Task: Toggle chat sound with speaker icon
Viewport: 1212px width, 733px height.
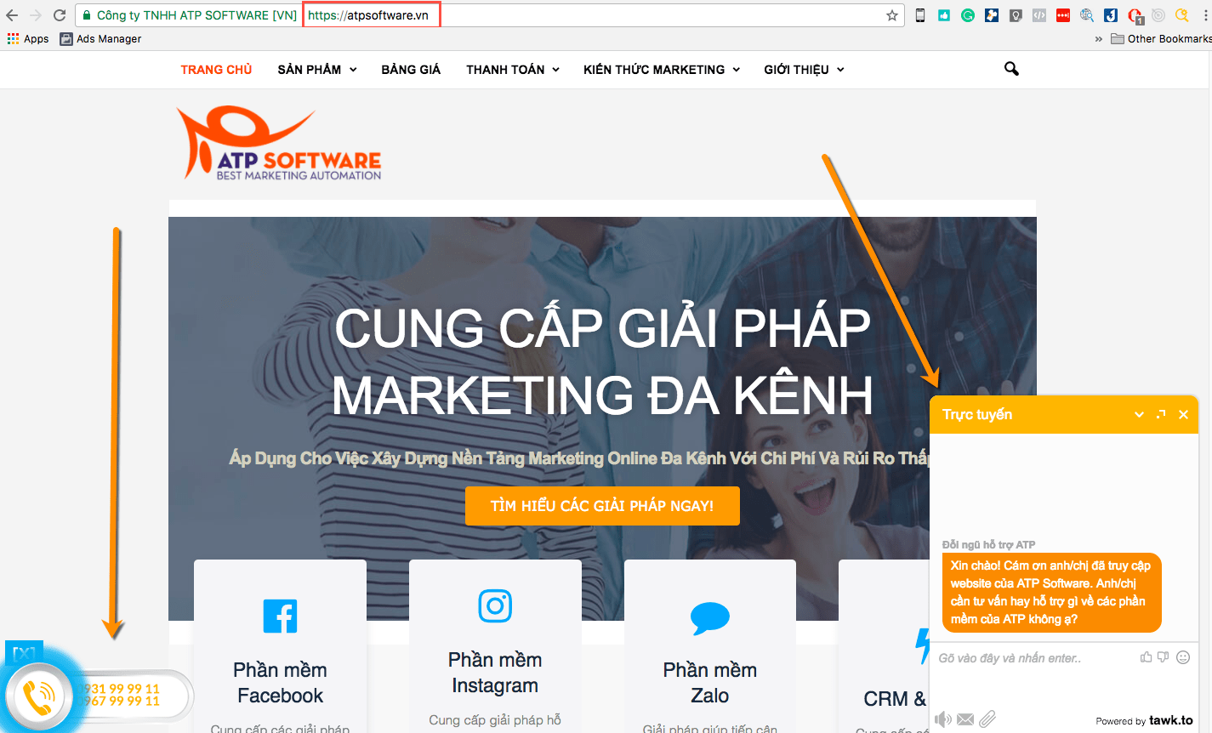Action: (943, 719)
